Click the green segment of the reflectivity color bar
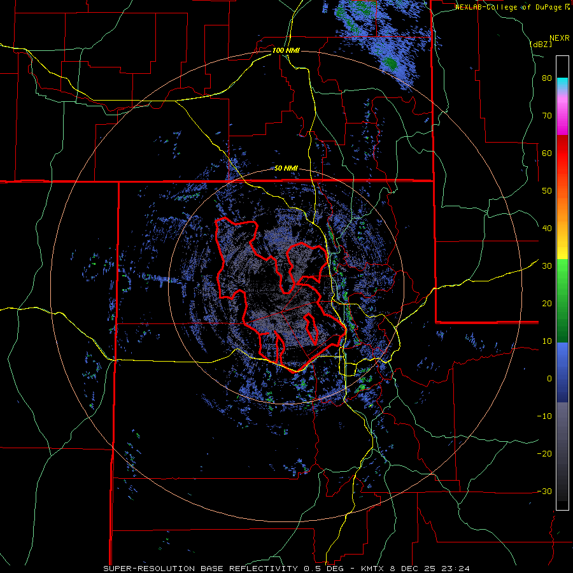 (562, 301)
